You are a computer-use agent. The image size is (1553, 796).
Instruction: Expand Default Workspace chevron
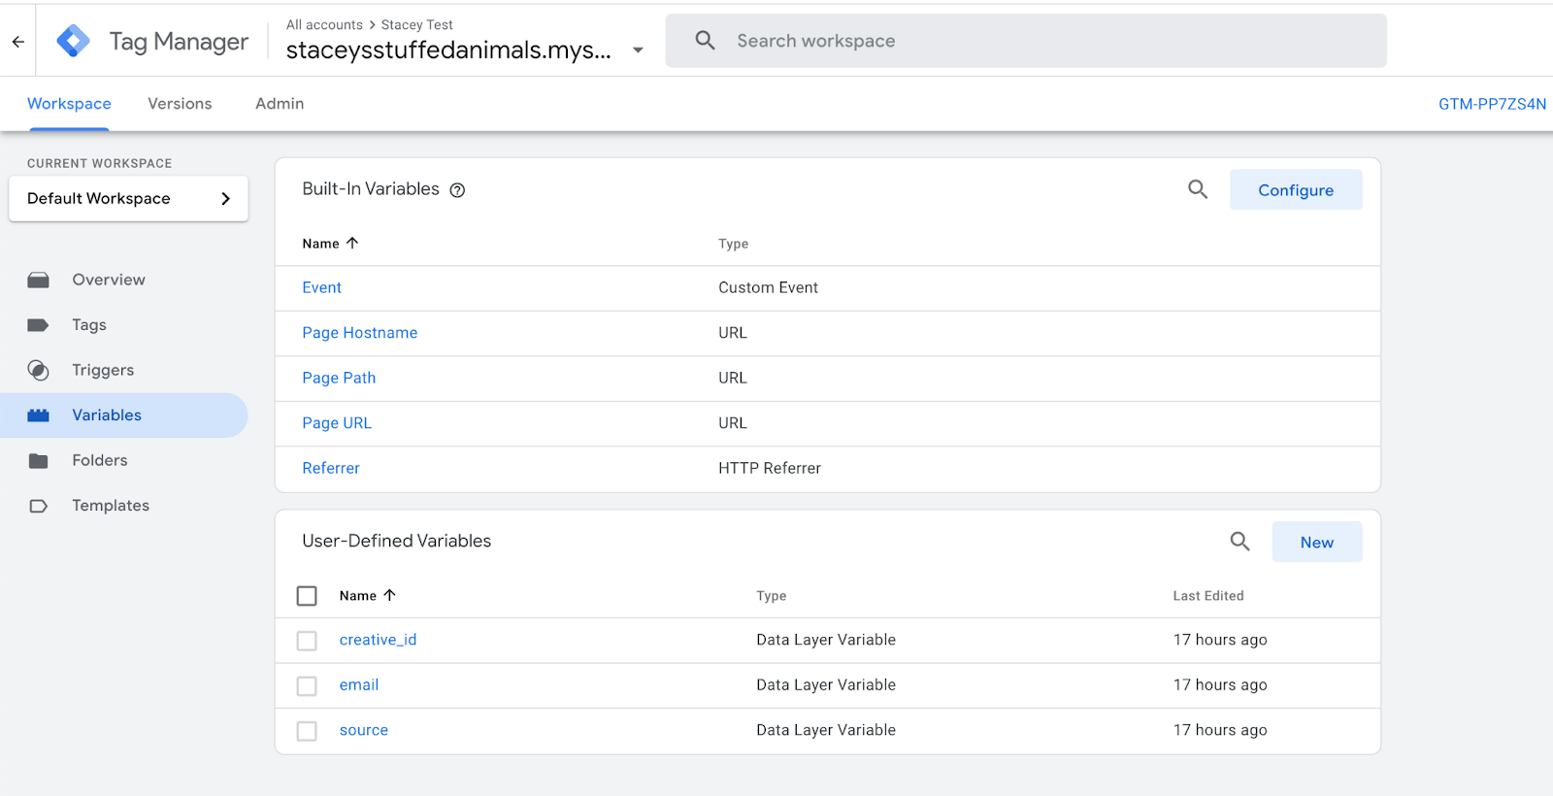tap(225, 199)
